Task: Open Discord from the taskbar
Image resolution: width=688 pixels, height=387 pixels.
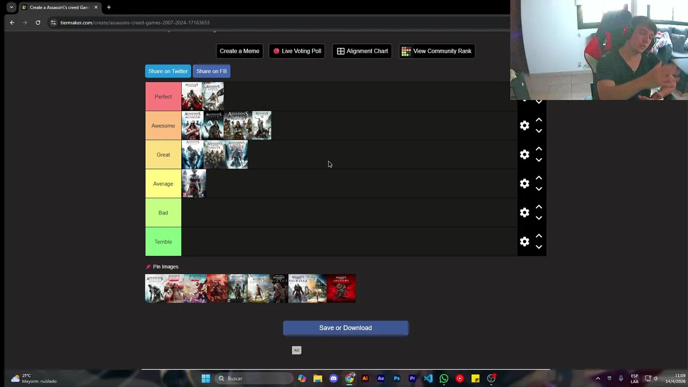Action: (x=333, y=378)
